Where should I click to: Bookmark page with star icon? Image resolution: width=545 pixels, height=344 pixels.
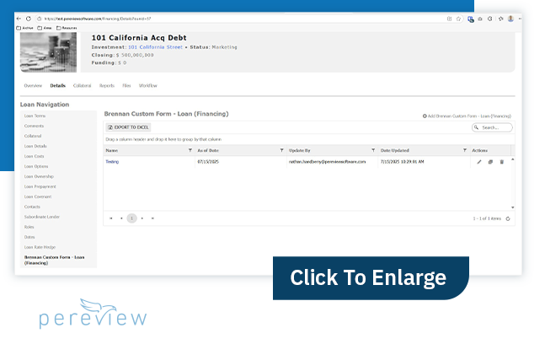tap(458, 19)
